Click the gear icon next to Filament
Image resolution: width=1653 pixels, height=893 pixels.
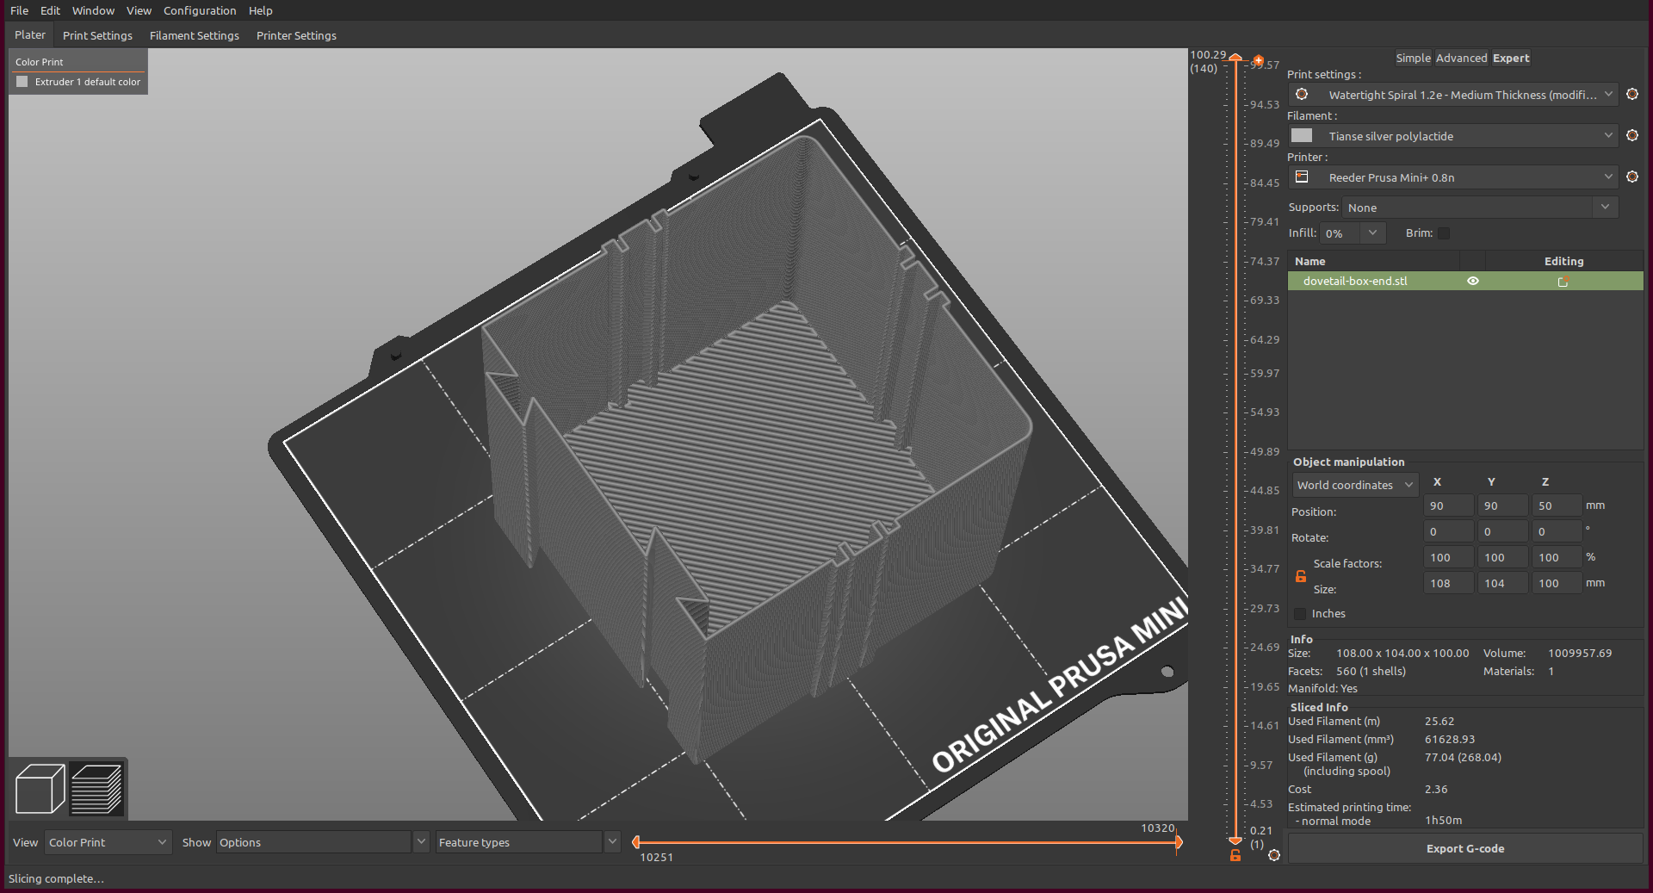click(1633, 135)
